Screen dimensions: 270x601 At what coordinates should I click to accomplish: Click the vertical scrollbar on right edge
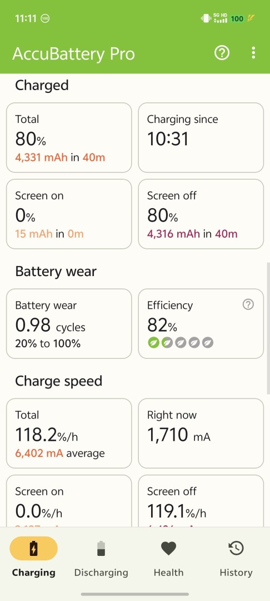coord(268,328)
